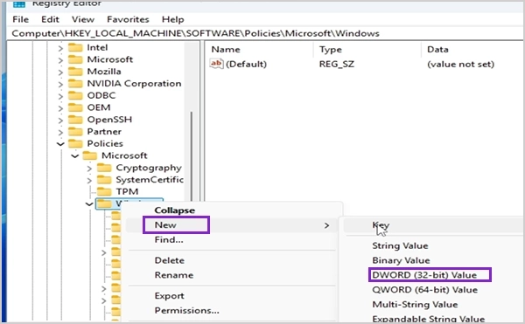This screenshot has height=324, width=525.
Task: Click the TPM folder icon
Action: tap(104, 192)
